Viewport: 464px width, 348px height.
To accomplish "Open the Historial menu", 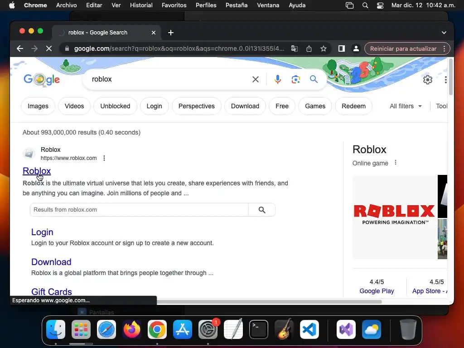I will (141, 5).
